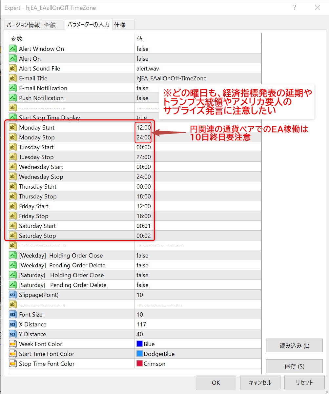This screenshot has width=329, height=394.
Task: Switch to the バージョン情報 tab
Action: [23, 25]
